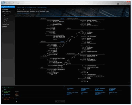This screenshot has width=132, height=105.
Task: Toggle CPU Core Temperature graph checkbox
Action: click(x=3, y=88)
